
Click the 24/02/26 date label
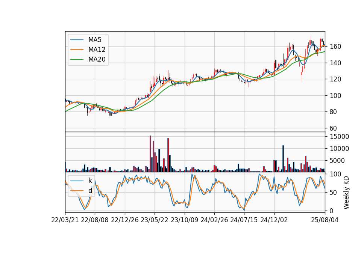click(214, 220)
